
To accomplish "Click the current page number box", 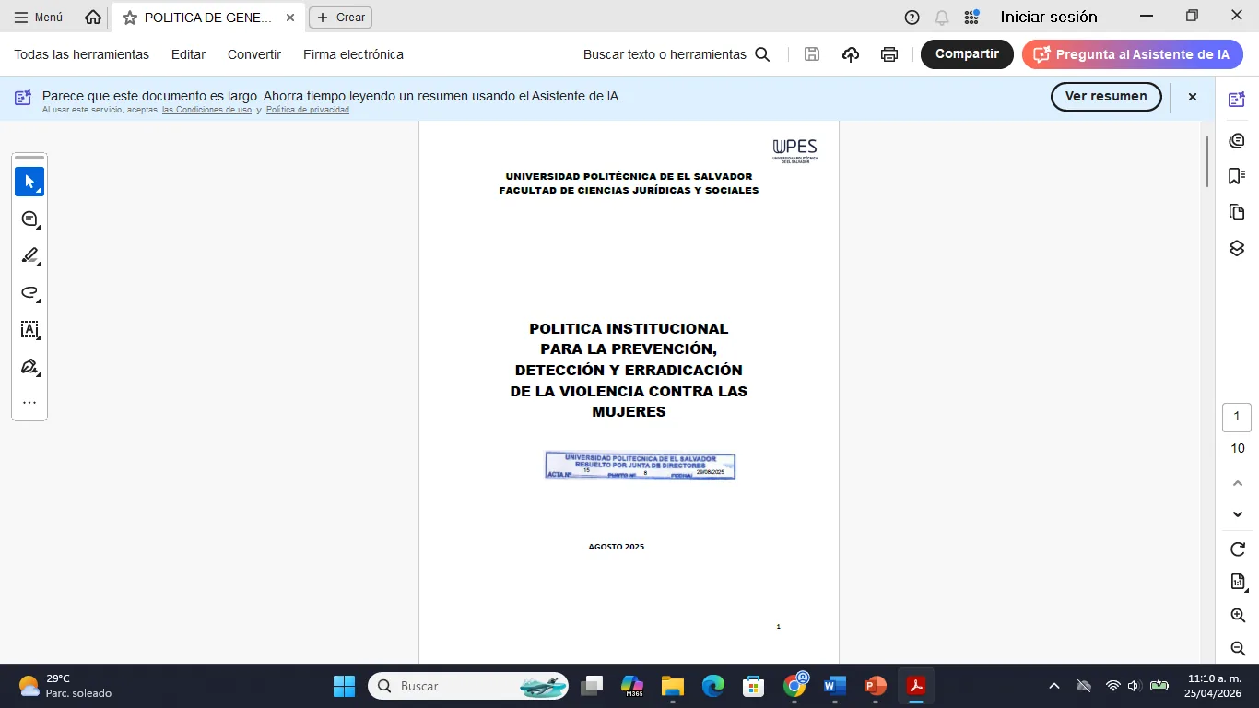I will pos(1237,418).
